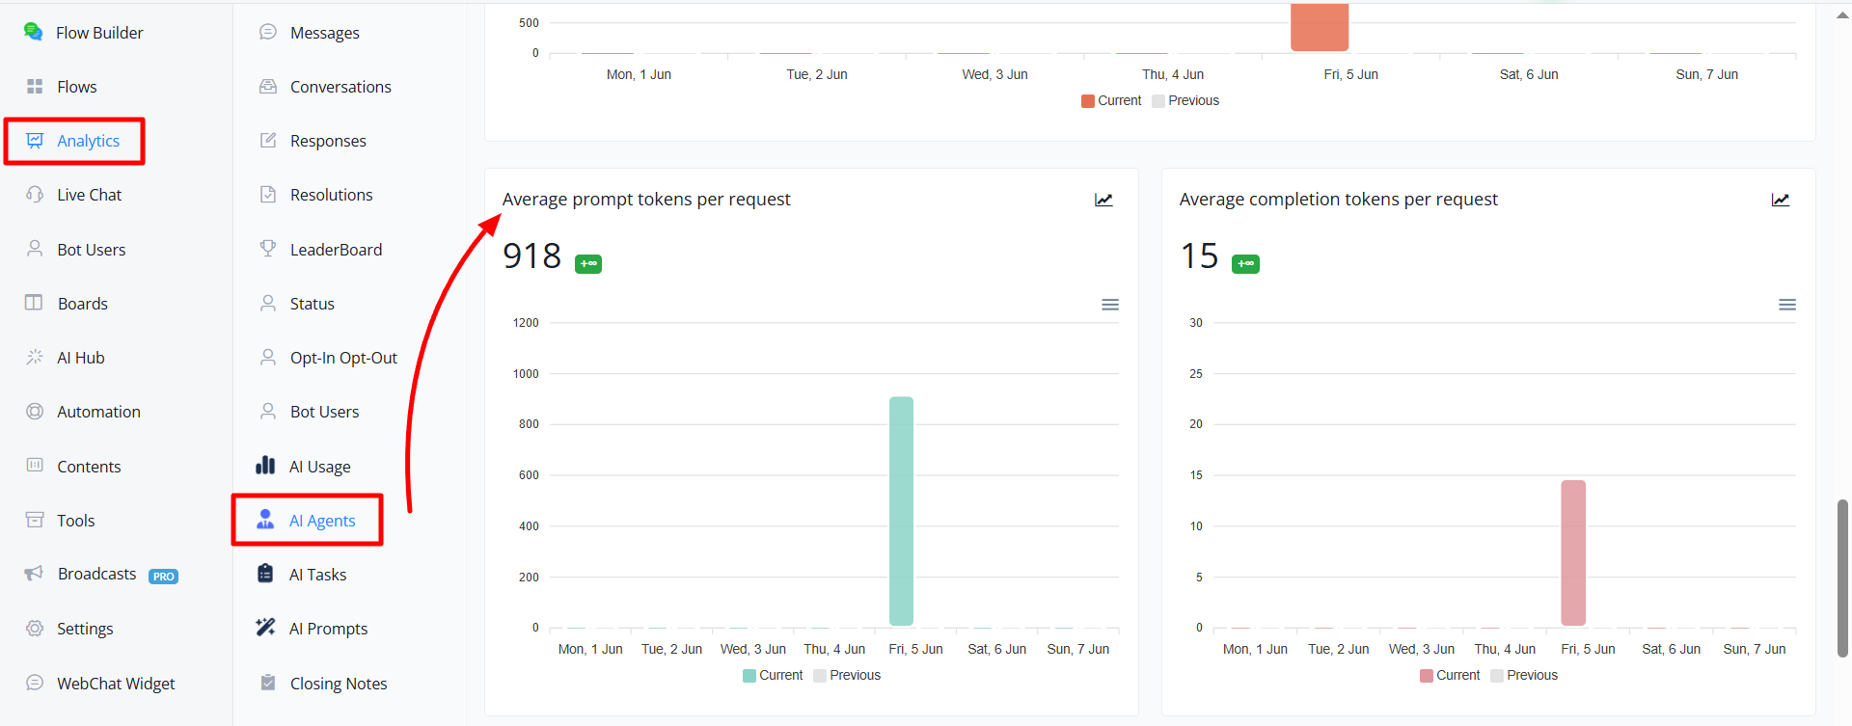
Task: Open prompt tokens chart hamburger menu
Action: tap(1110, 305)
